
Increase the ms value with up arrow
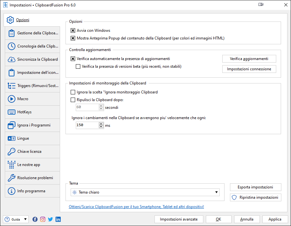click(101, 124)
